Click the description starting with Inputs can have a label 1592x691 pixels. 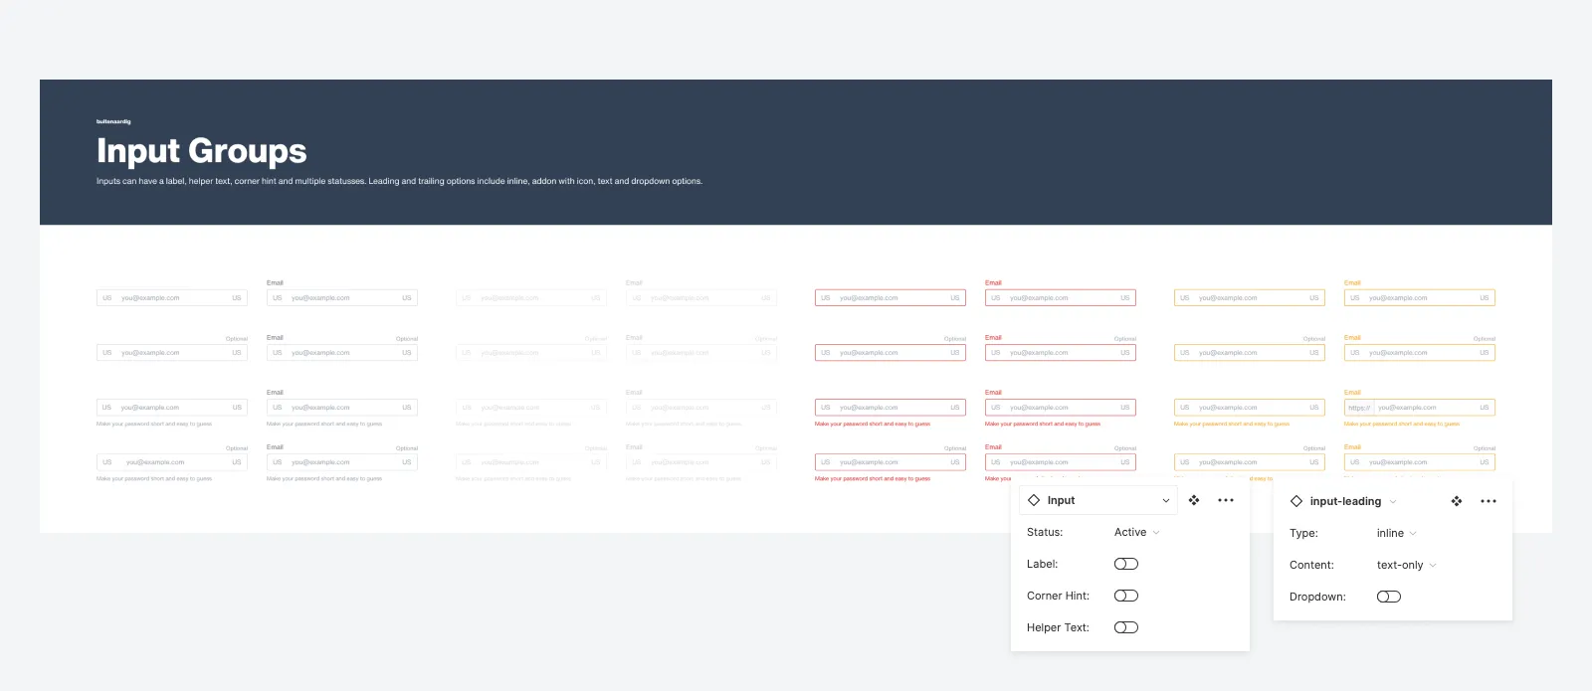pos(399,181)
